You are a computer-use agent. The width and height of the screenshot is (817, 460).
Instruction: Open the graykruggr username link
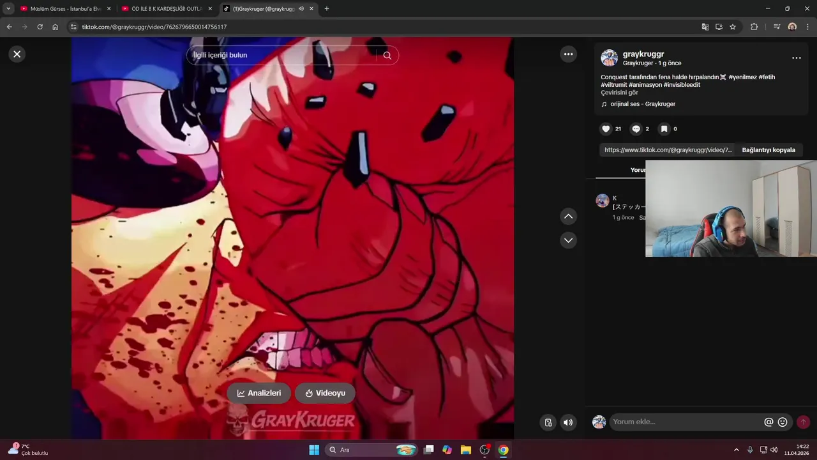643,54
